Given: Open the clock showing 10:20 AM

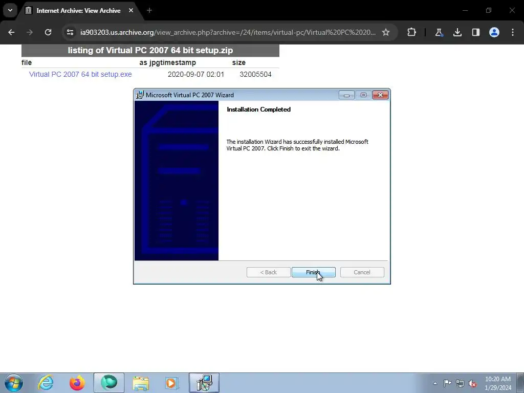Looking at the screenshot, I should [x=497, y=383].
